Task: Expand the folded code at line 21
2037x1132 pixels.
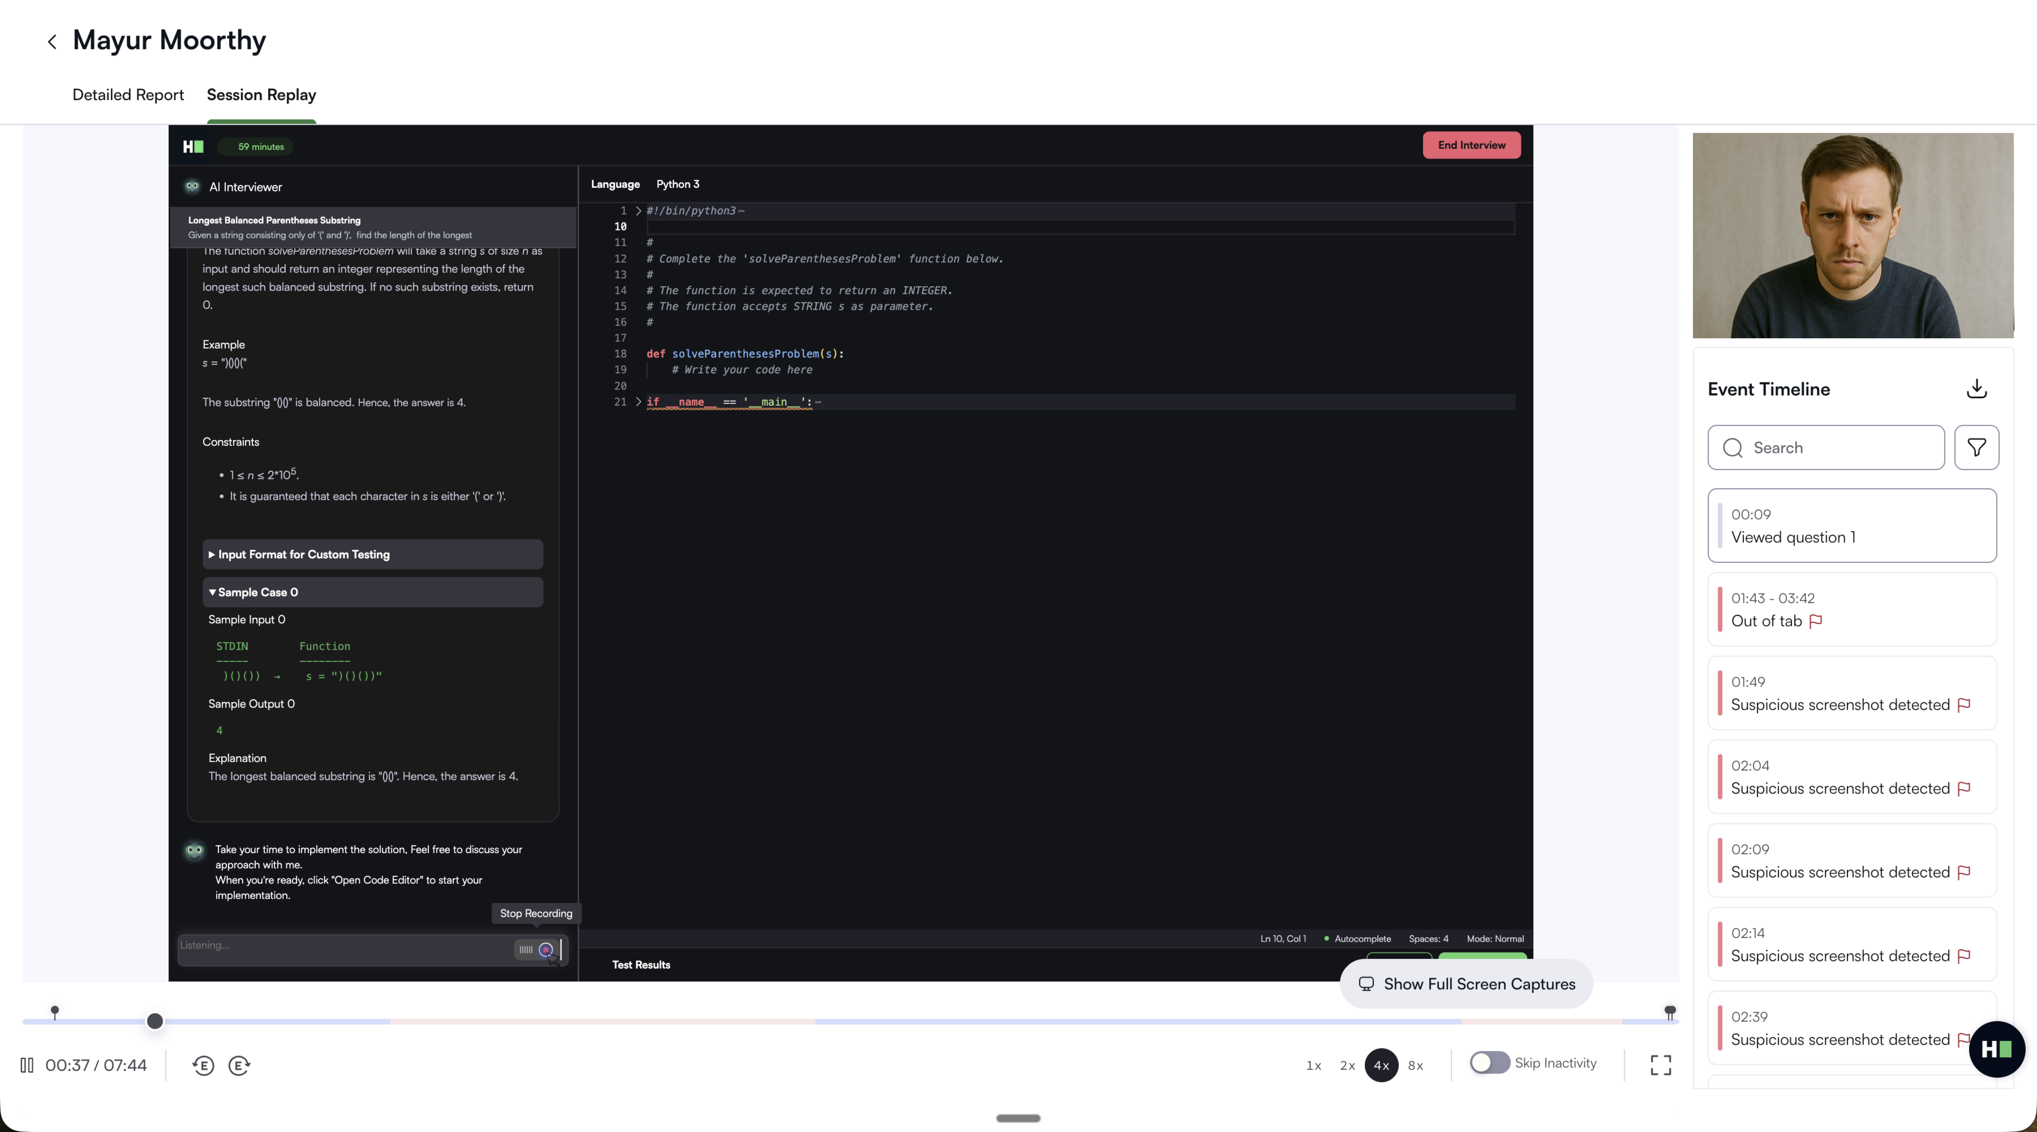Action: tap(638, 402)
